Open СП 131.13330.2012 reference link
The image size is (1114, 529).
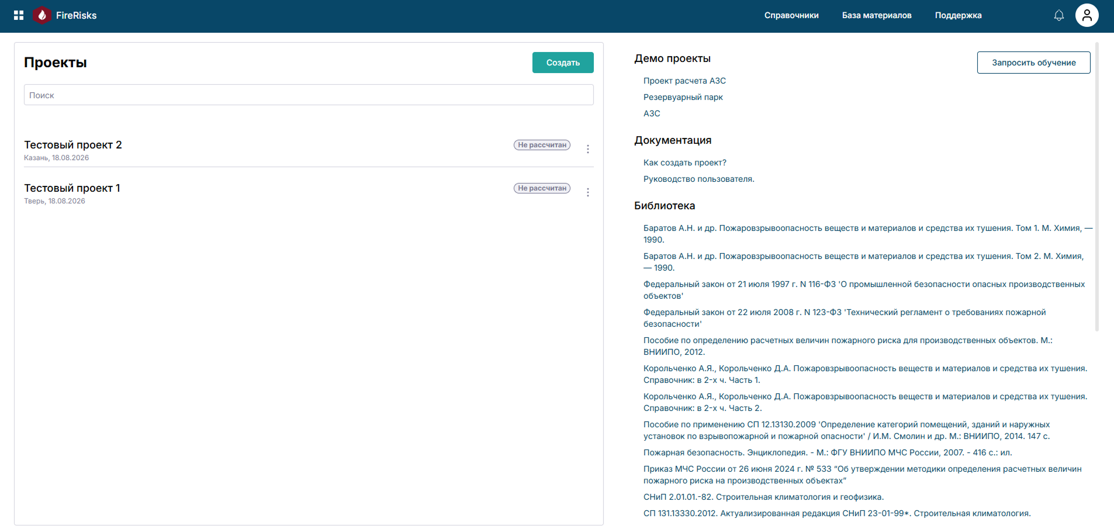point(837,513)
